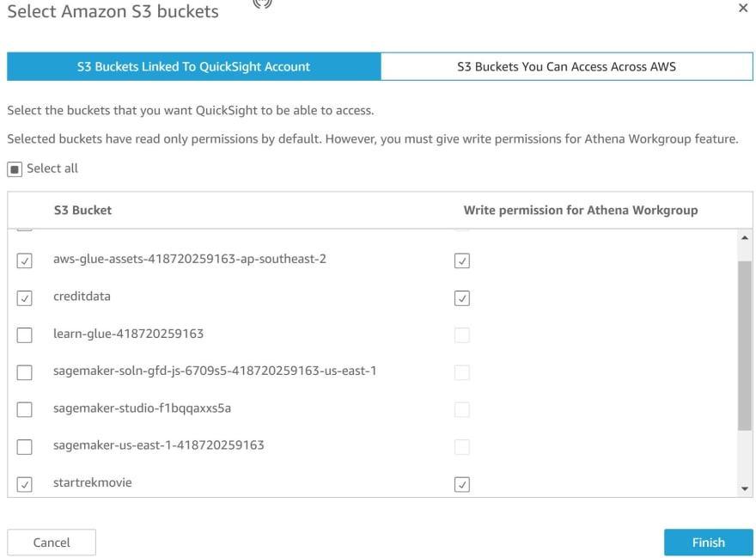Viewport: 756px width, 558px height.
Task: Toggle the Select all checkbox
Action: (15, 169)
